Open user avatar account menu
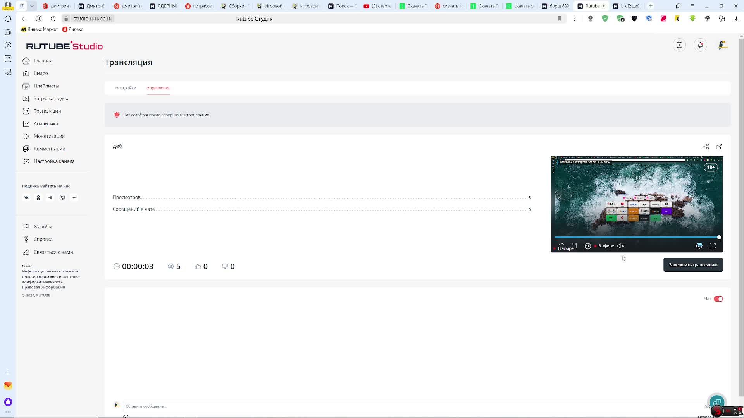Viewport: 744px width, 418px height. point(722,45)
